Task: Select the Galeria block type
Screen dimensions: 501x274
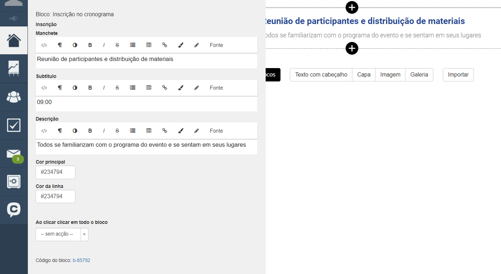Action: [x=419, y=75]
